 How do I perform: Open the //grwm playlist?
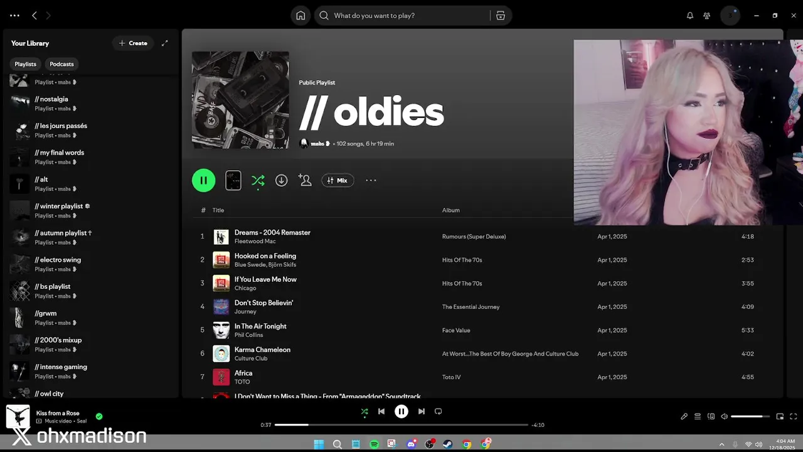tap(91, 318)
